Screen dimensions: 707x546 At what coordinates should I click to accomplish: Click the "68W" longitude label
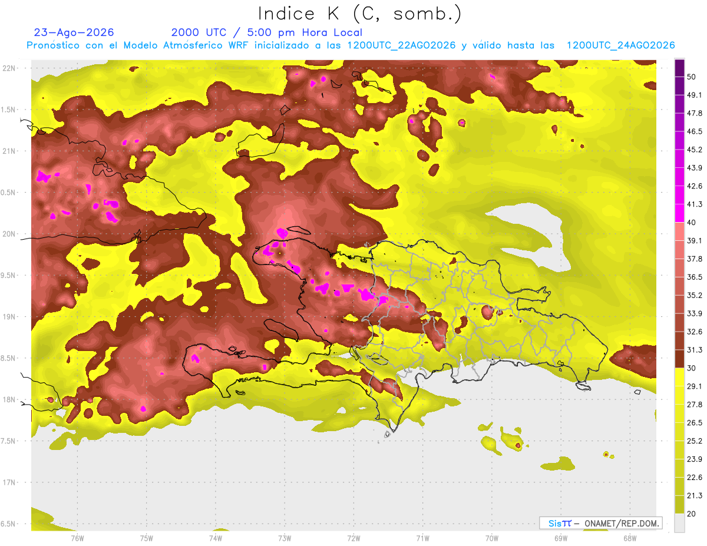pos(630,538)
